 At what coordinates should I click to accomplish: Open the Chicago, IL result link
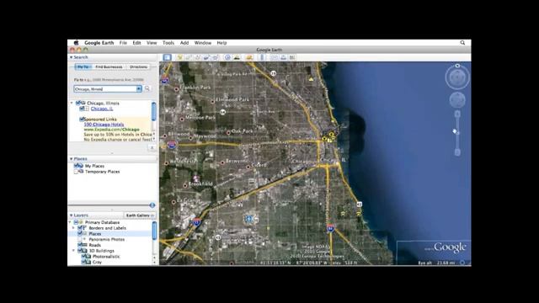pos(102,109)
